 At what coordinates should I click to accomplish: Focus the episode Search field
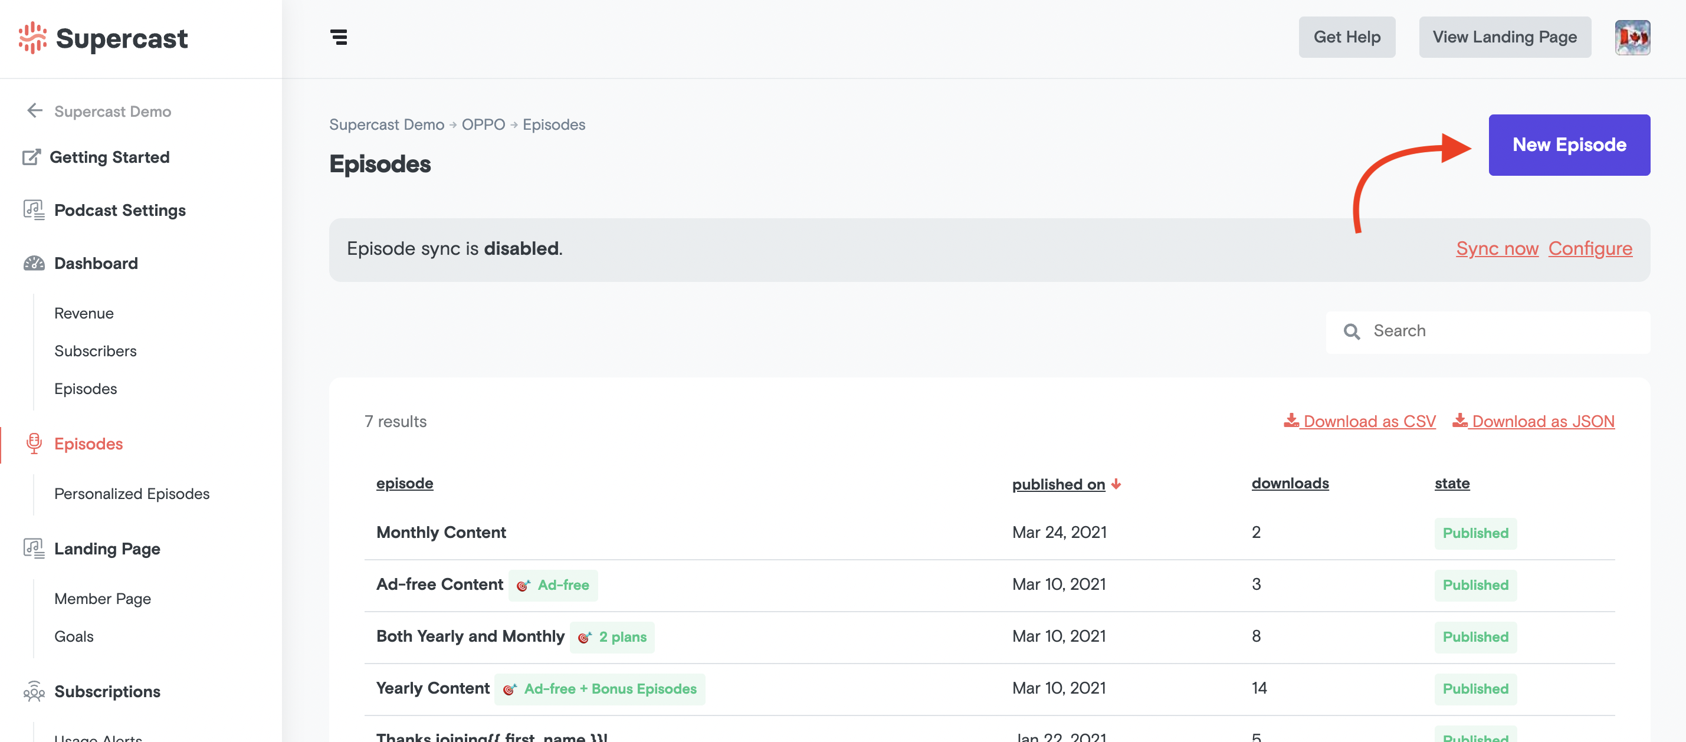click(1499, 331)
